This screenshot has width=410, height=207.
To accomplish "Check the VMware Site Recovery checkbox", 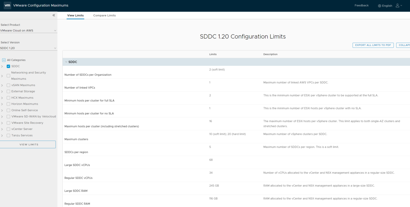I will pos(9,123).
